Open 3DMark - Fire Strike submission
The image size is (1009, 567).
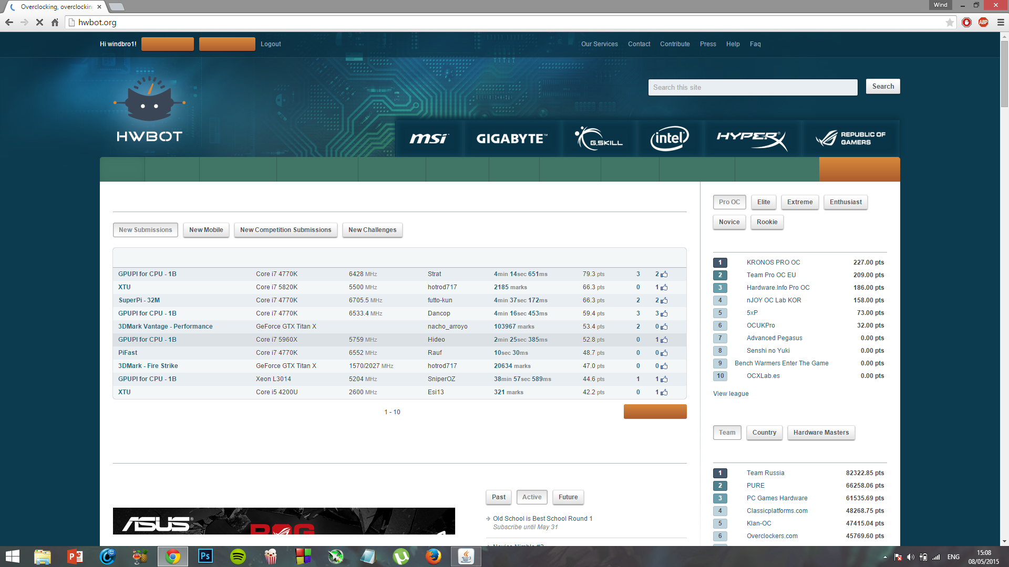(148, 366)
